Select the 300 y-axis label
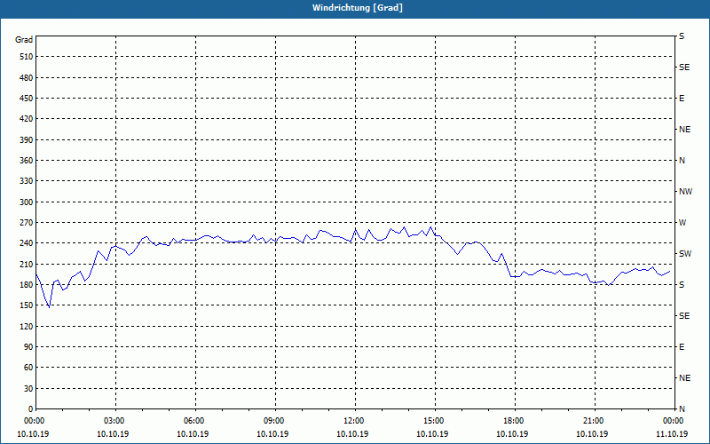The width and height of the screenshot is (710, 444). click(27, 202)
